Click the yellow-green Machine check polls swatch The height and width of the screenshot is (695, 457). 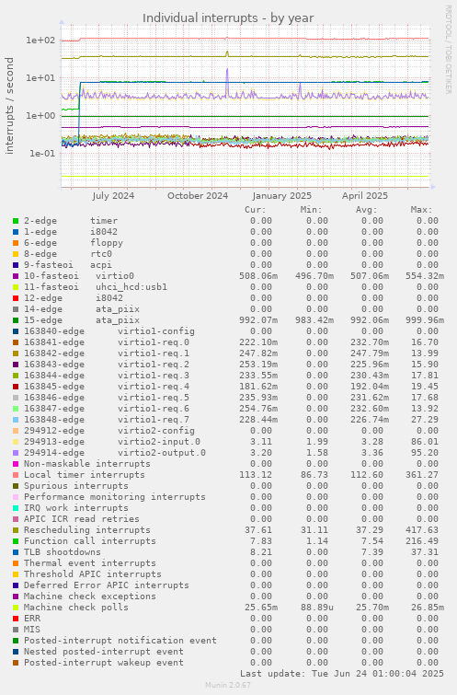(16, 608)
